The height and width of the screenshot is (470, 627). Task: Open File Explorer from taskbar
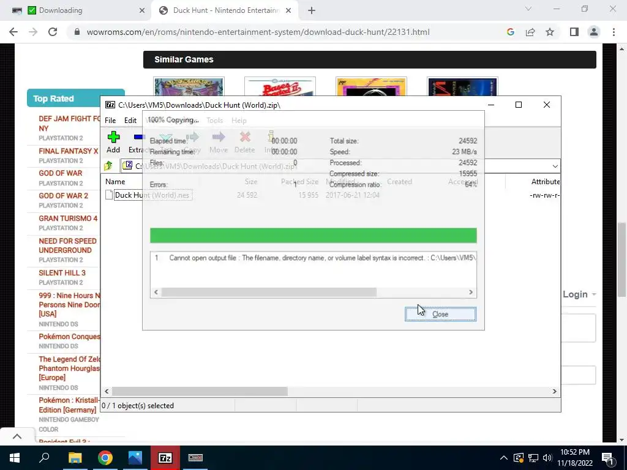75,458
